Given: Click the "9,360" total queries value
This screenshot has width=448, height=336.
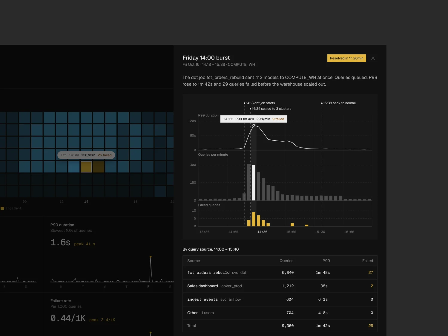Looking at the screenshot, I should click(x=288, y=326).
